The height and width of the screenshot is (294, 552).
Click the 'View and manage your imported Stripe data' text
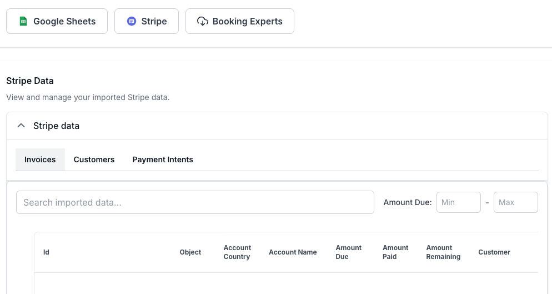pyautogui.click(x=88, y=97)
